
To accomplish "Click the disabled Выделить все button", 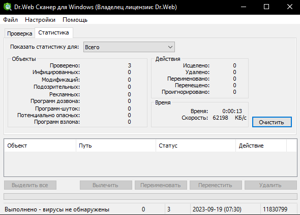I will point(30,185).
